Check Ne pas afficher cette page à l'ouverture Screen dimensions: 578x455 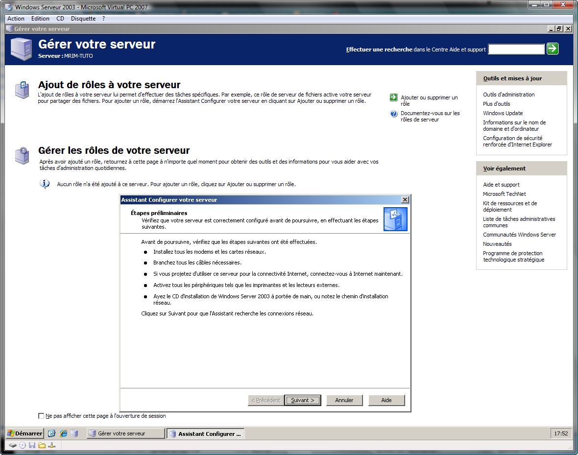pos(41,416)
